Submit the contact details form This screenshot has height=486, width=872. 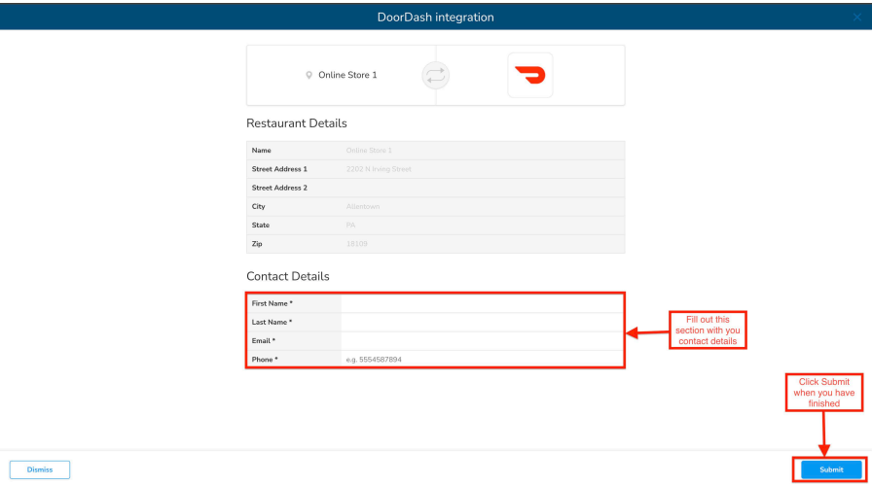coord(831,469)
